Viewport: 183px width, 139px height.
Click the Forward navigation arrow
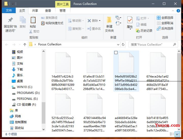tap(14, 44)
